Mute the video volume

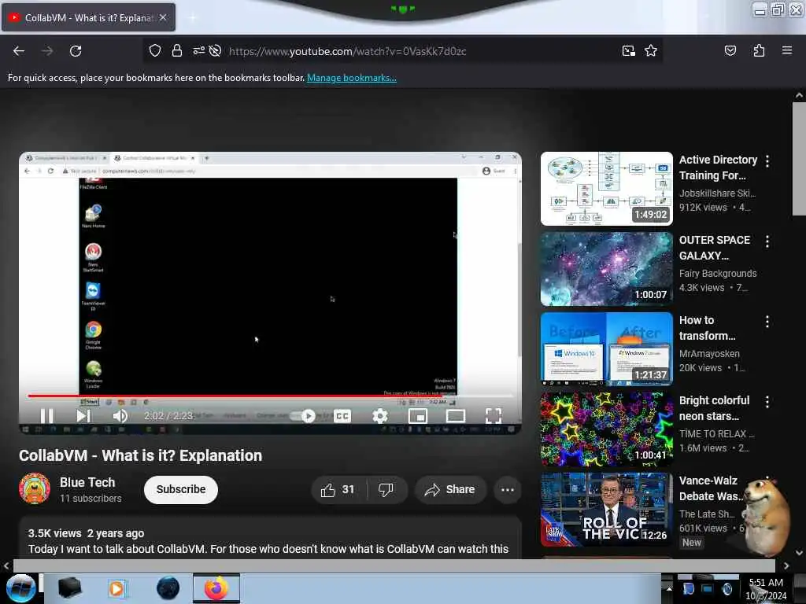coord(120,415)
